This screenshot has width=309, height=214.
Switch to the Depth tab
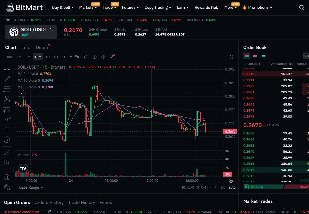pos(42,47)
